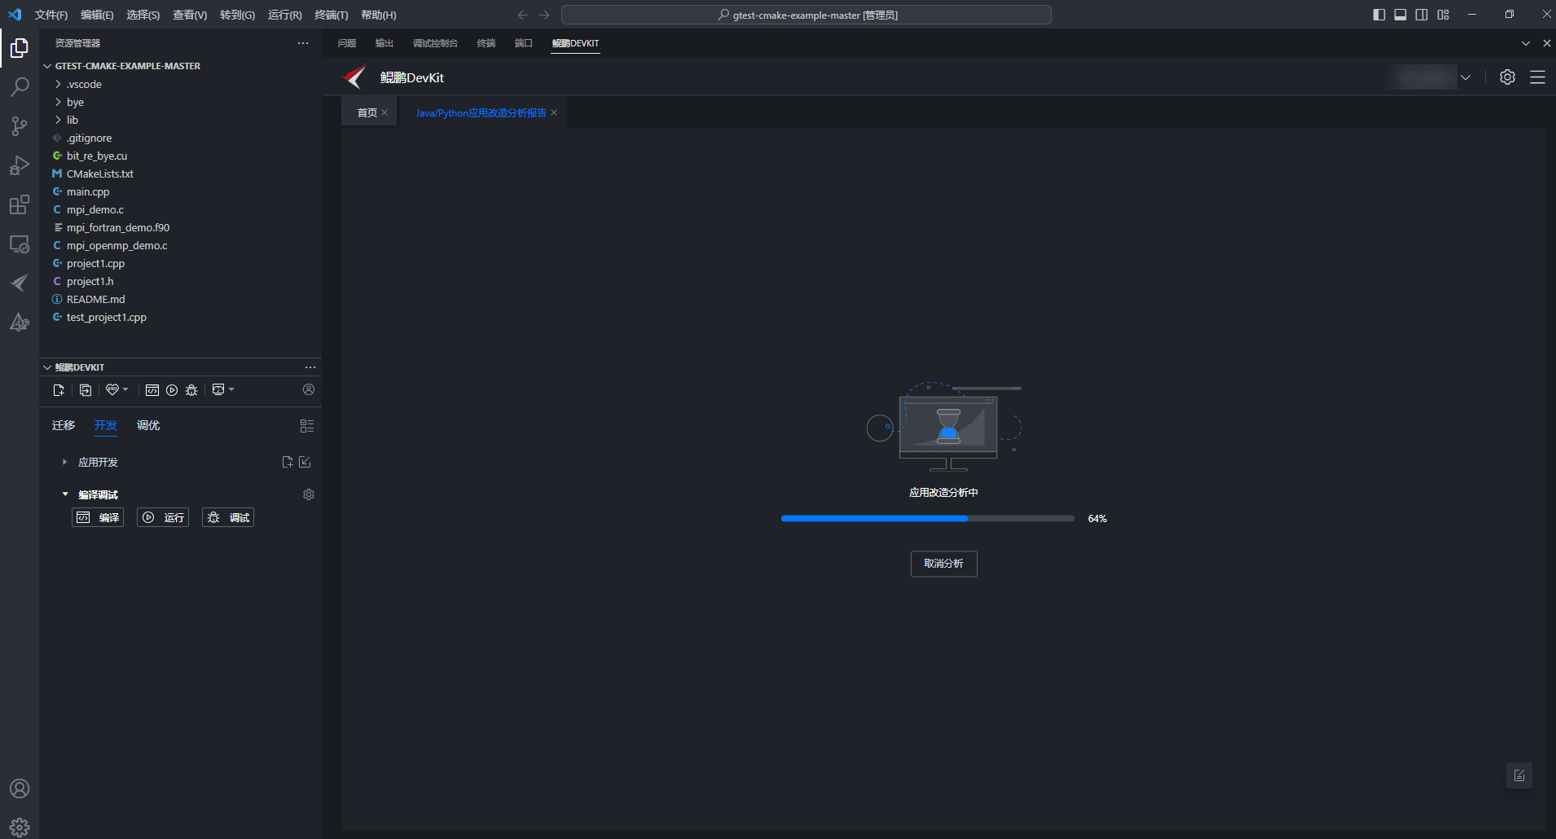The width and height of the screenshot is (1556, 839).
Task: Create new project beside 应用开发
Action: pyautogui.click(x=288, y=462)
